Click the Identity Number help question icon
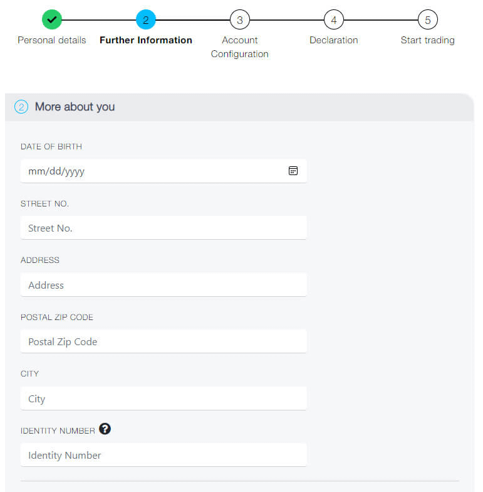 point(105,429)
